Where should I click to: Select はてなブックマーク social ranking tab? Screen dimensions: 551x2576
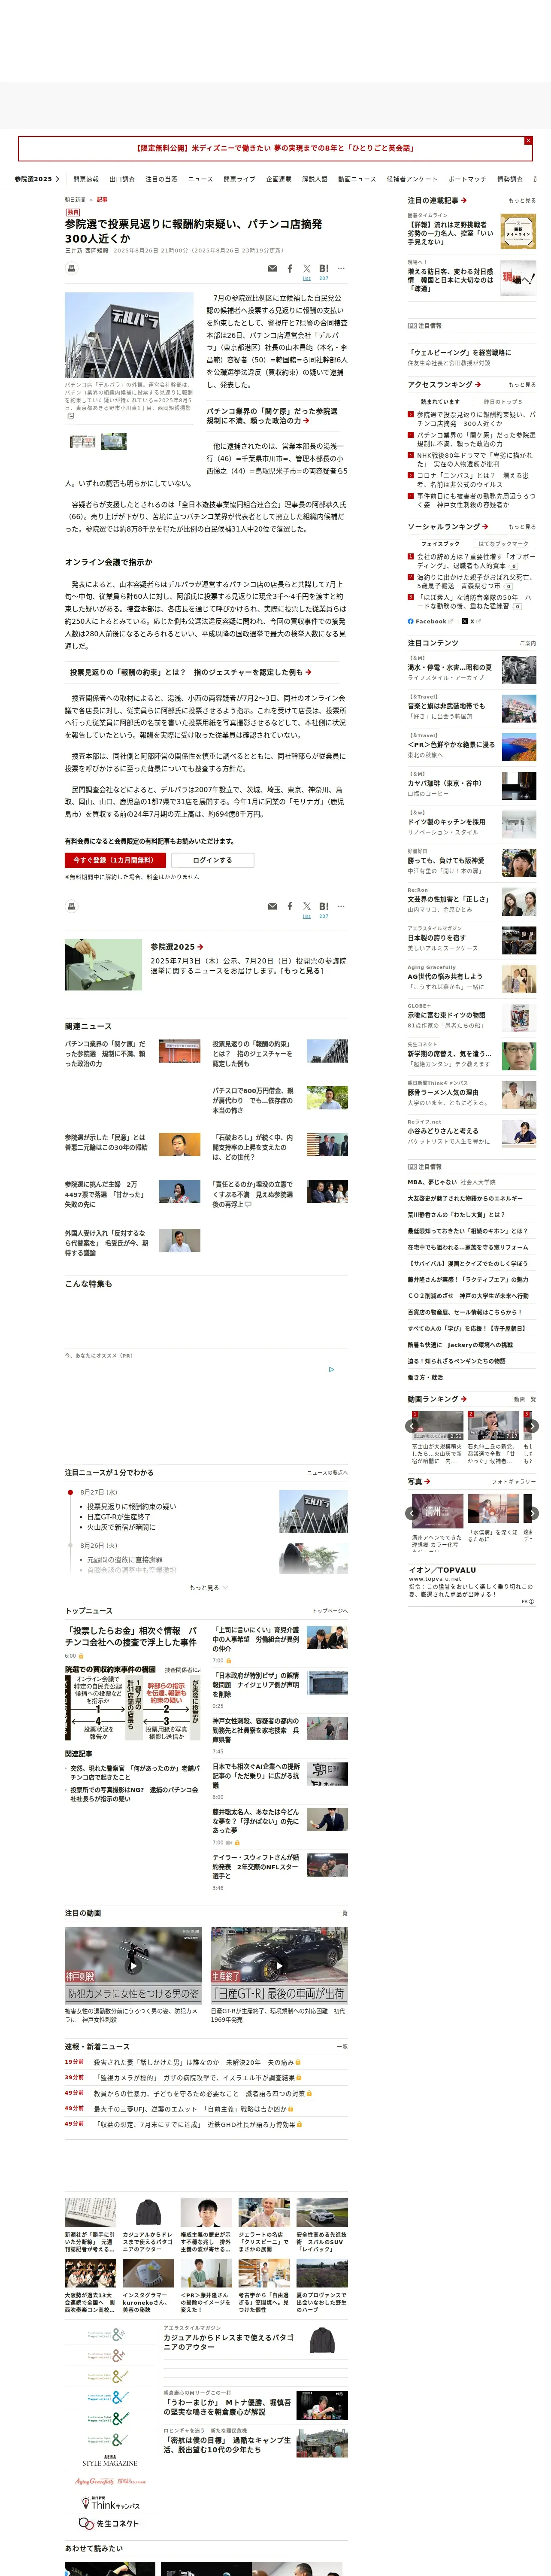(503, 544)
